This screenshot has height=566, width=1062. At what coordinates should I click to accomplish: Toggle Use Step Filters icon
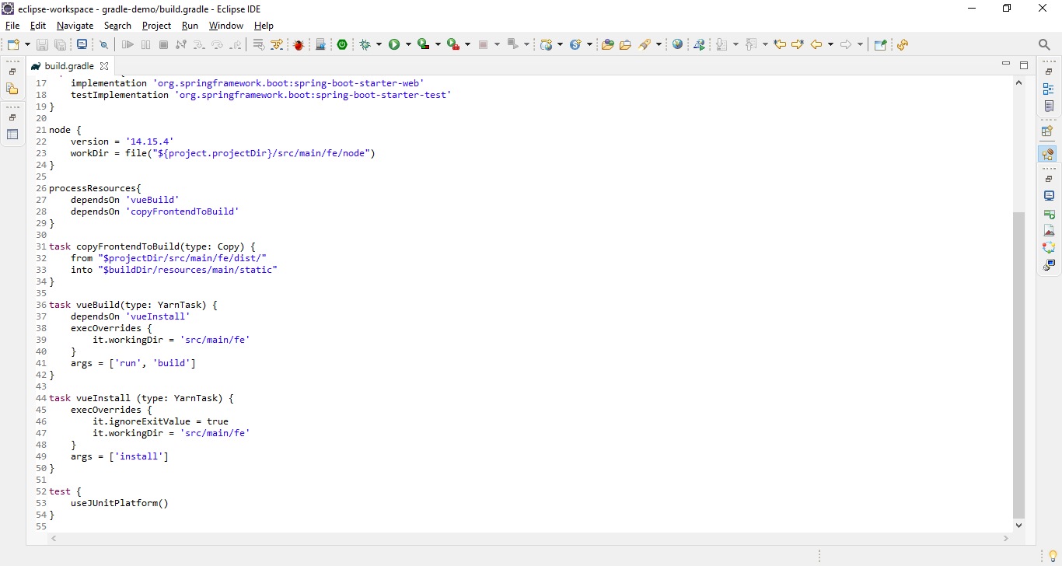tap(276, 44)
